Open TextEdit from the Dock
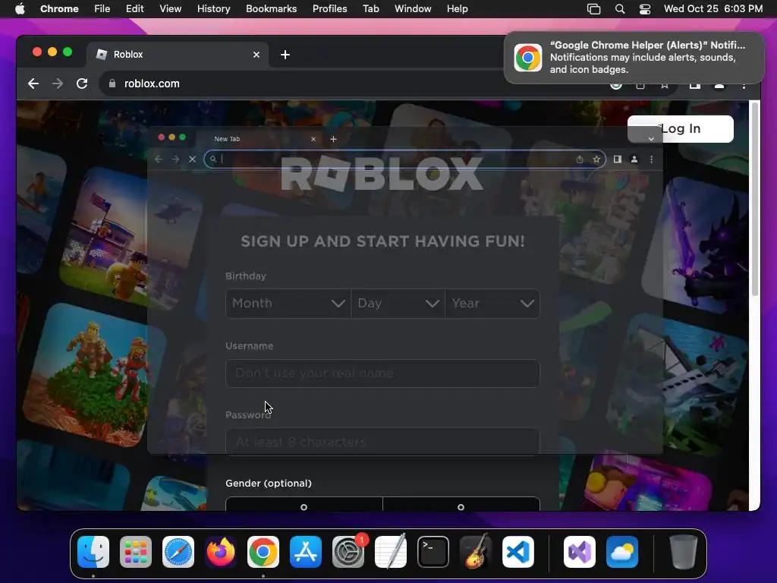This screenshot has width=777, height=583. (391, 552)
